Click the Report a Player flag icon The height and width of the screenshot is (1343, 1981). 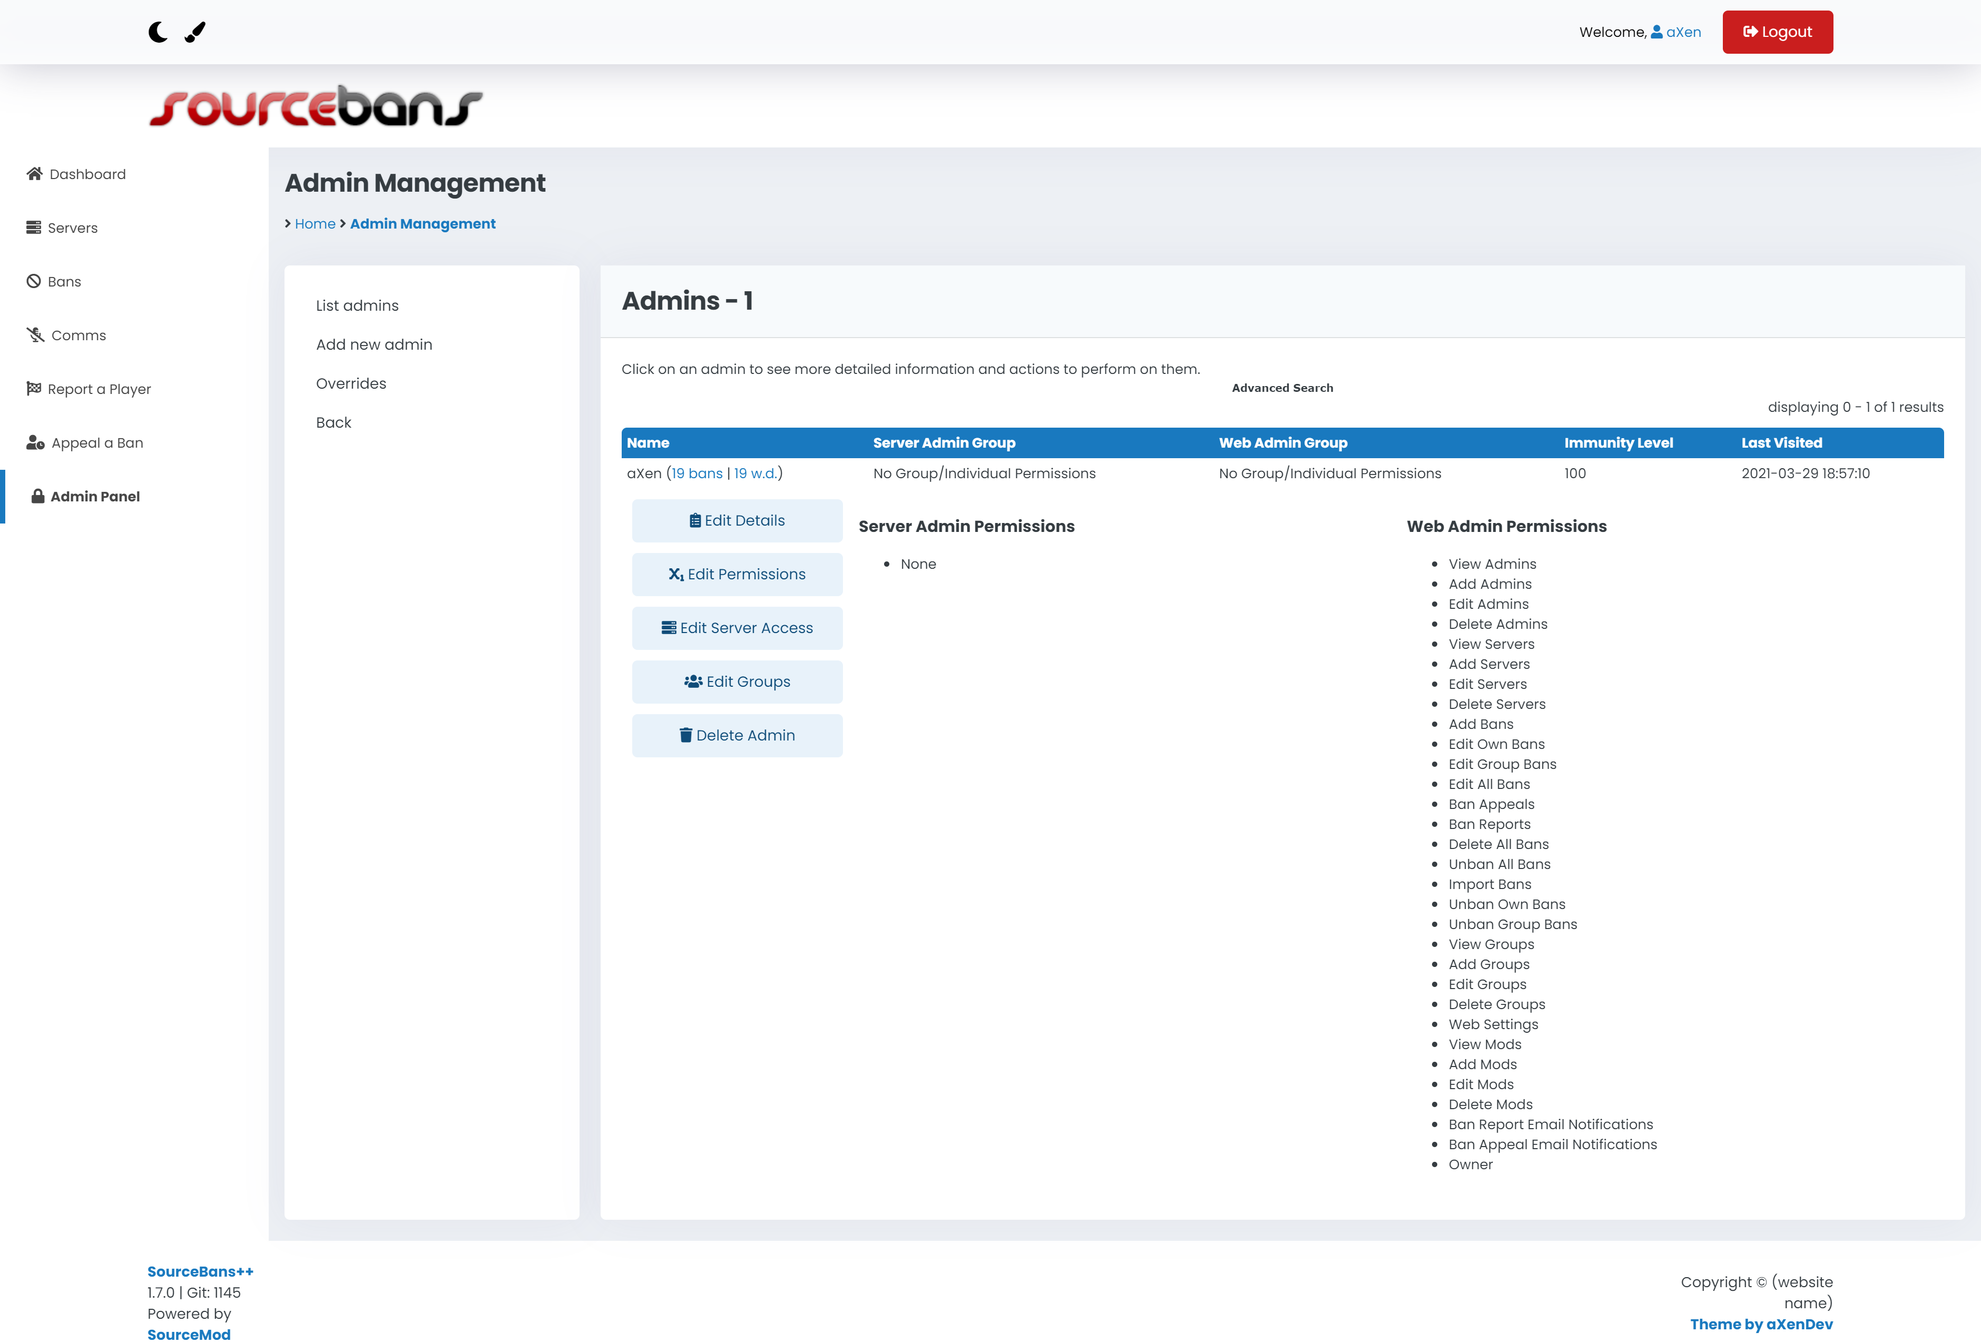coord(34,389)
